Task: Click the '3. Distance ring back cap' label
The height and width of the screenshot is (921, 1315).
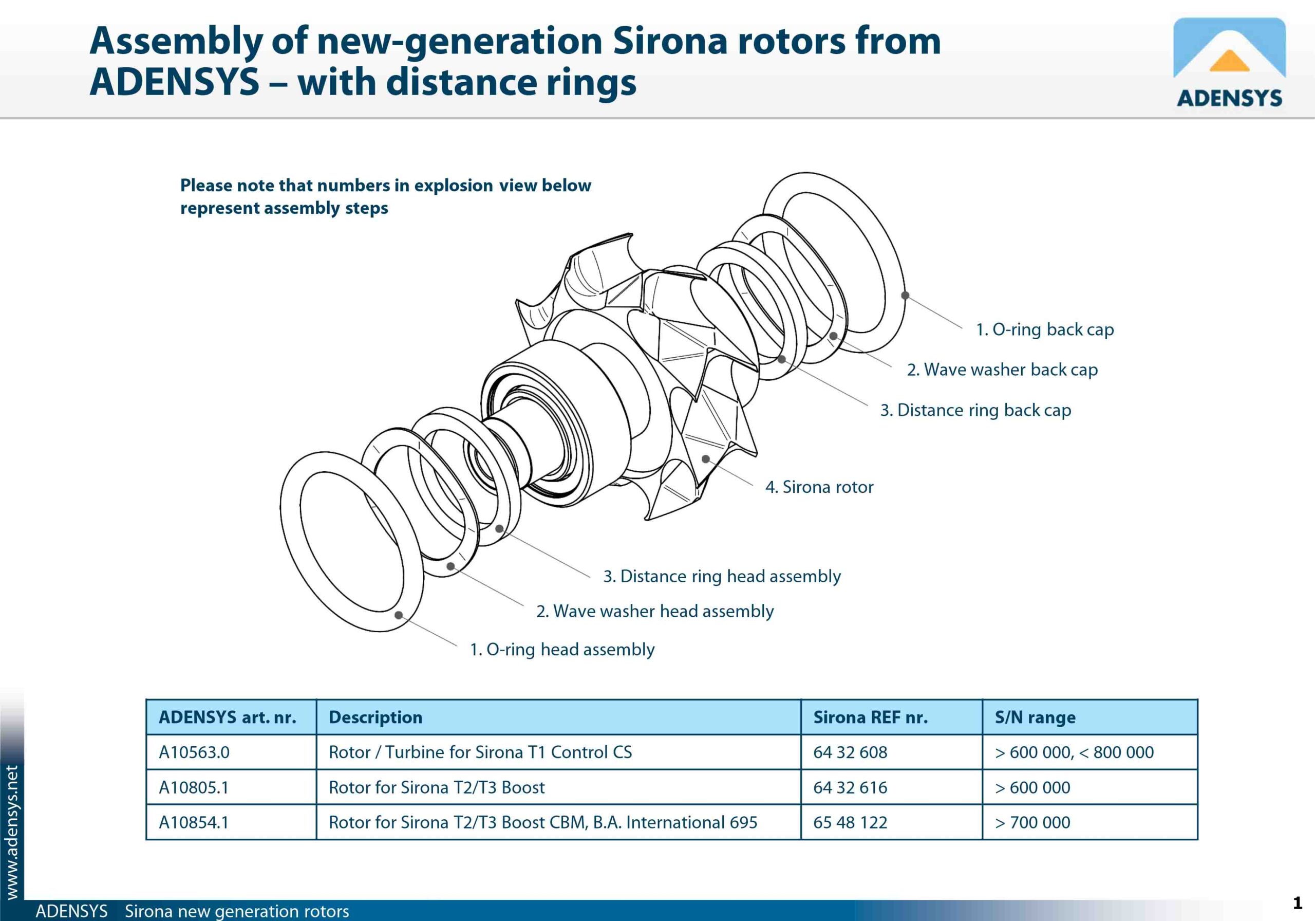Action: click(x=975, y=410)
